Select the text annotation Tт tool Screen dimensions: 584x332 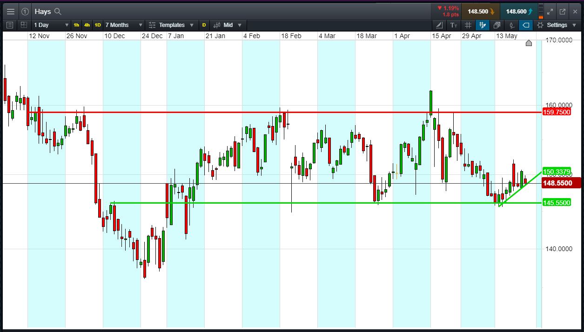pyautogui.click(x=454, y=25)
